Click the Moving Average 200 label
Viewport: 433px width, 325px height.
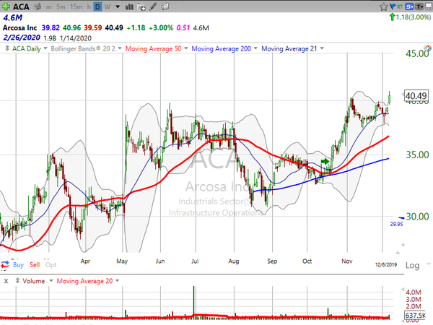pos(222,48)
